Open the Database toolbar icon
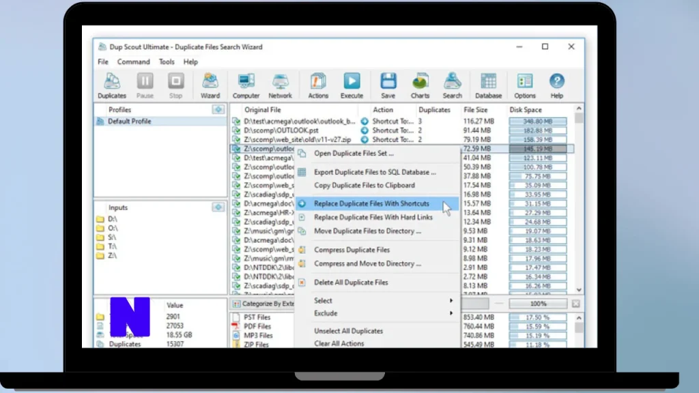Viewport: 699px width, 393px height. point(488,85)
